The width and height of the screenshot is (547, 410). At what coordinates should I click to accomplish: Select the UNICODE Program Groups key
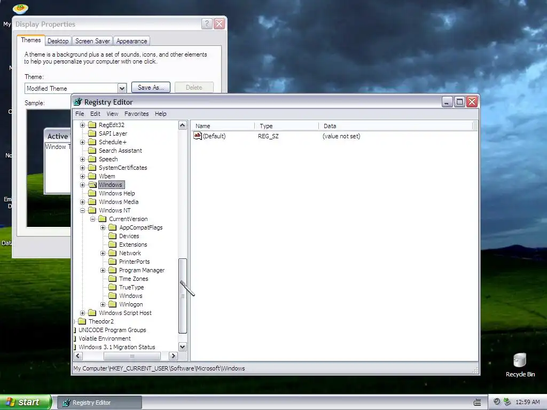pos(112,330)
